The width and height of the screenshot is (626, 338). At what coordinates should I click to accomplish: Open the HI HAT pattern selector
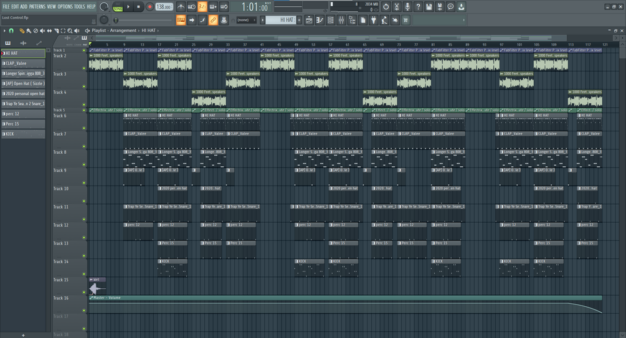pos(281,20)
